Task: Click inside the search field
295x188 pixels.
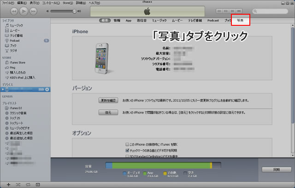Action: 270,11
